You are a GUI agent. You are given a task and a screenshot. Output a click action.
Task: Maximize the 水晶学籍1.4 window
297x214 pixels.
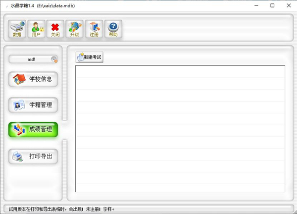point(272,5)
